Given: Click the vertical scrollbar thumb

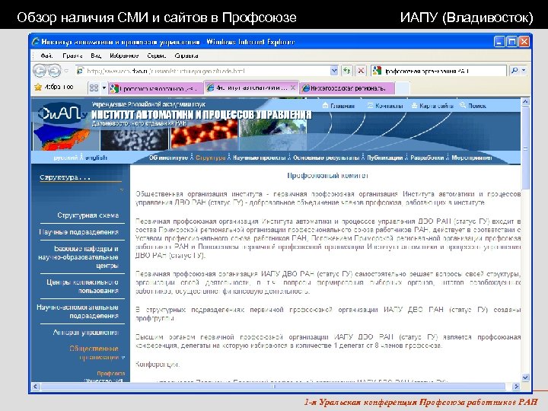Looking at the screenshot, I should click(x=525, y=148).
